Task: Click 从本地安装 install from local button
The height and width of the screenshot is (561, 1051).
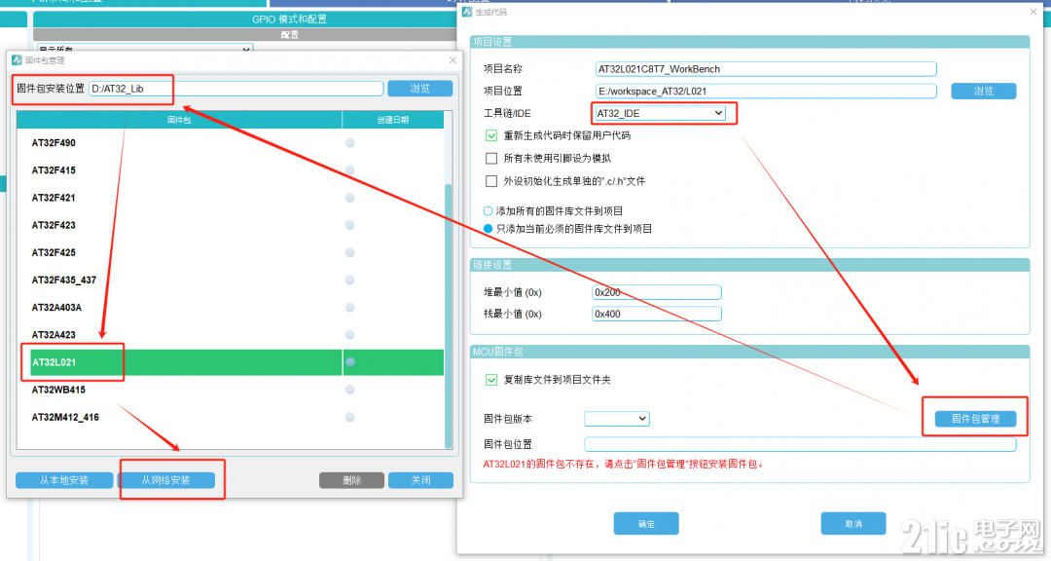Action: pyautogui.click(x=64, y=480)
